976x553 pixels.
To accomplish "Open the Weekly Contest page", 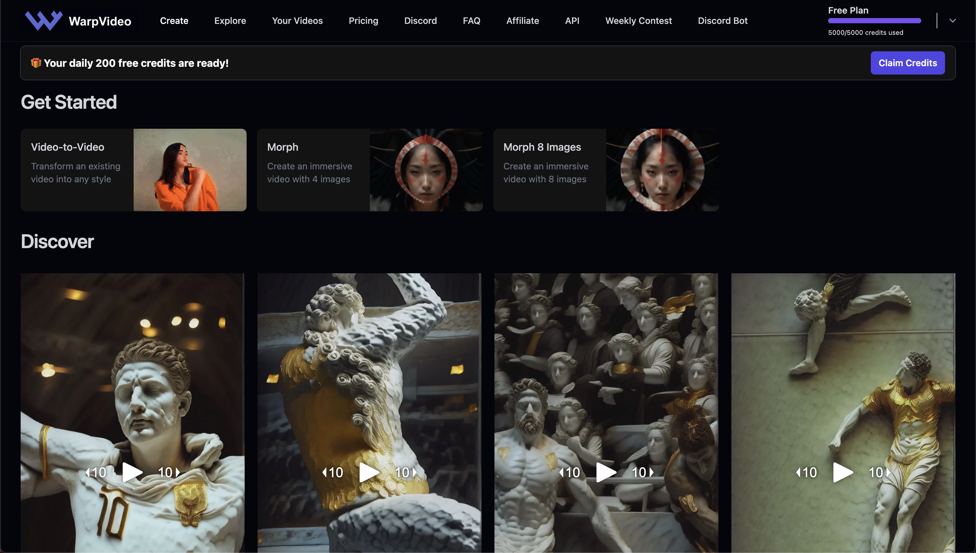I will 638,21.
